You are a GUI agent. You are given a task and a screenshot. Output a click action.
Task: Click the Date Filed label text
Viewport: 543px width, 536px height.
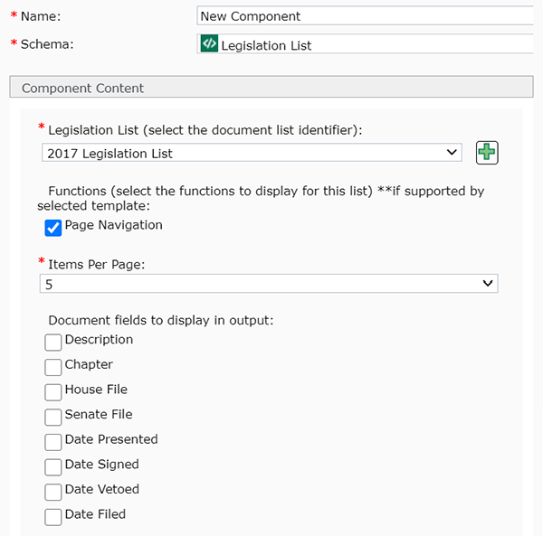[95, 514]
